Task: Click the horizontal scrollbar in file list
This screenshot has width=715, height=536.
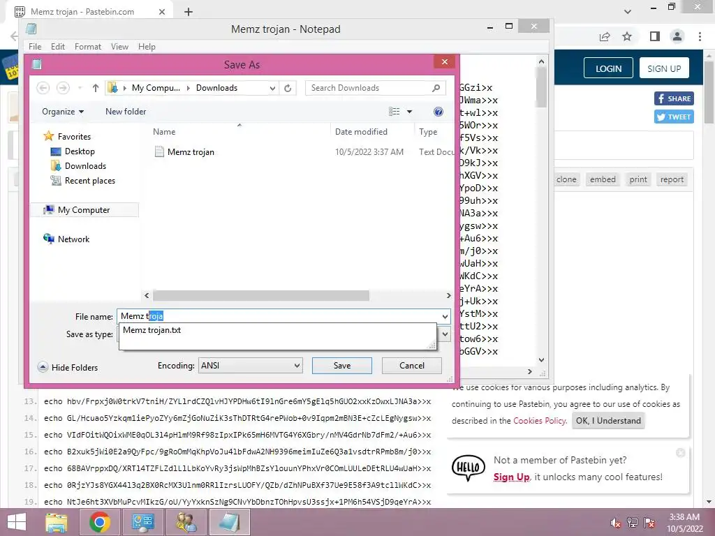Action: point(261,296)
